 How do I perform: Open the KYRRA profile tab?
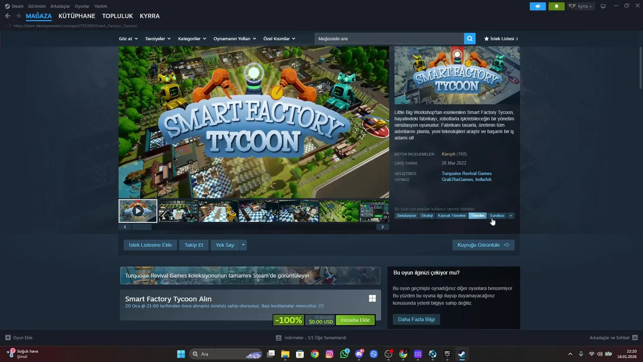coord(150,16)
